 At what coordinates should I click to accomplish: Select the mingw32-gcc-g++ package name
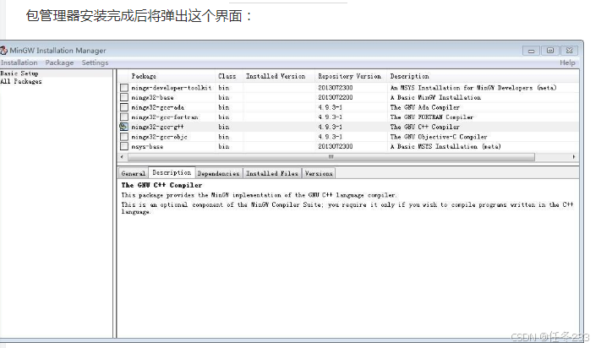[x=157, y=127]
